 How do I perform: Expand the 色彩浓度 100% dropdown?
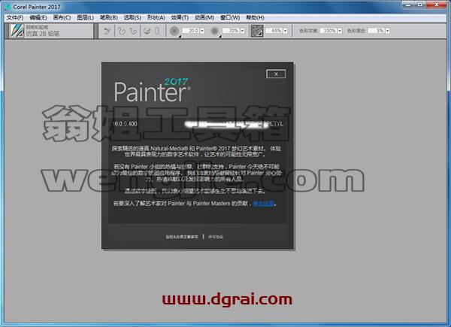(x=340, y=31)
